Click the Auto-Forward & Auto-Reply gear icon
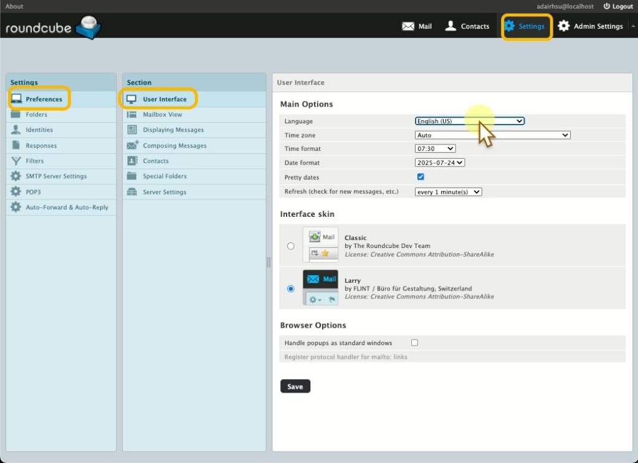 click(16, 207)
